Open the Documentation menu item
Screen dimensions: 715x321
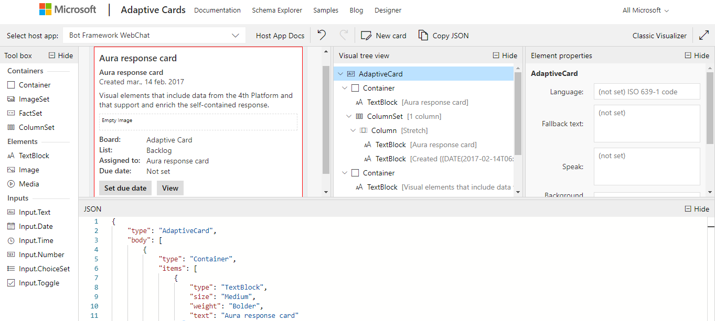point(217,10)
